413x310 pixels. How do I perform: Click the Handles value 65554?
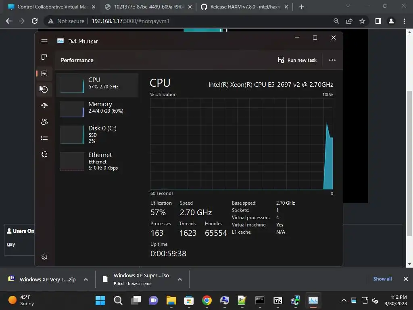point(216,233)
